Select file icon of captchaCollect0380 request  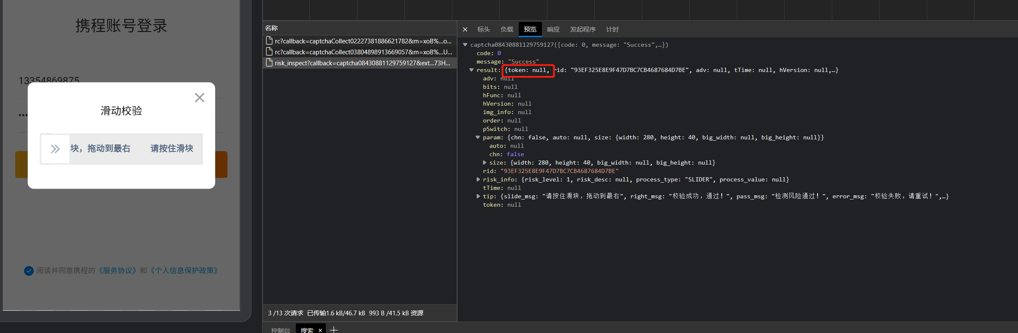(269, 51)
